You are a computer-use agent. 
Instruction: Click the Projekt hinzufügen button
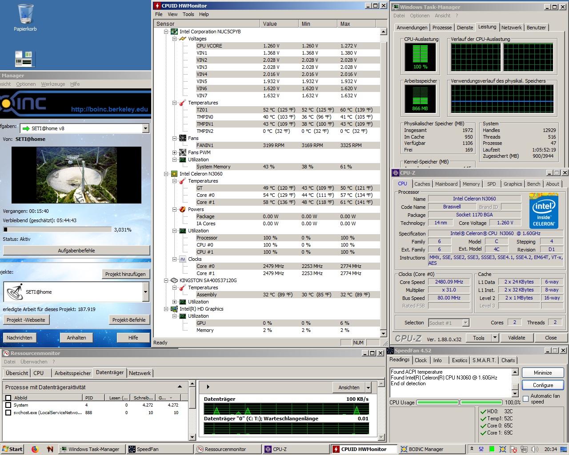click(x=125, y=274)
